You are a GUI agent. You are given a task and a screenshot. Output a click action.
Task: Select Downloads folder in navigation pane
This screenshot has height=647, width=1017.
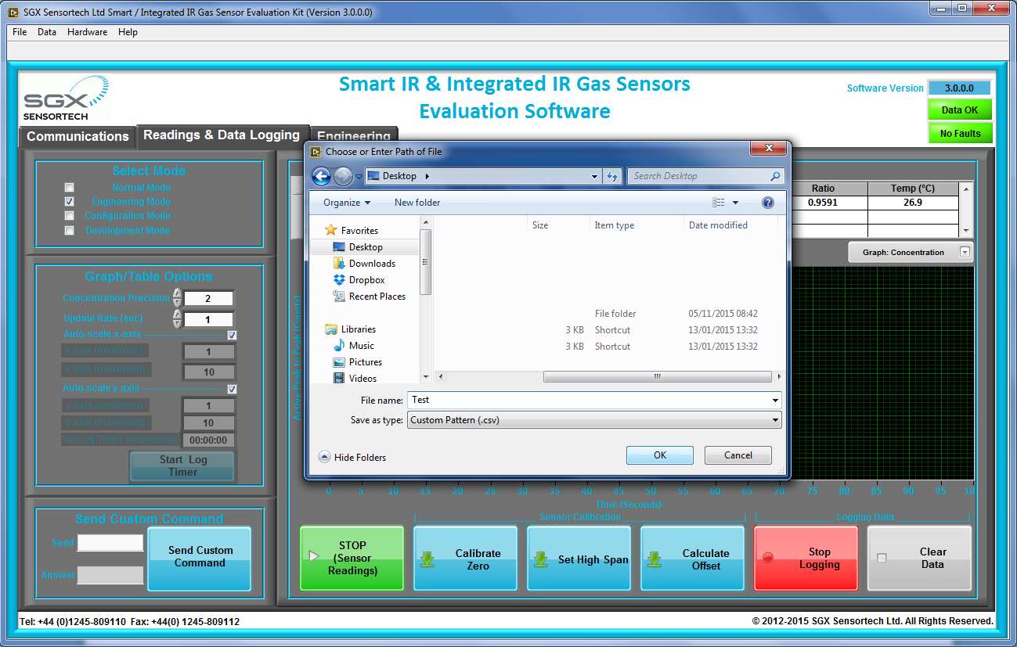[x=371, y=264]
